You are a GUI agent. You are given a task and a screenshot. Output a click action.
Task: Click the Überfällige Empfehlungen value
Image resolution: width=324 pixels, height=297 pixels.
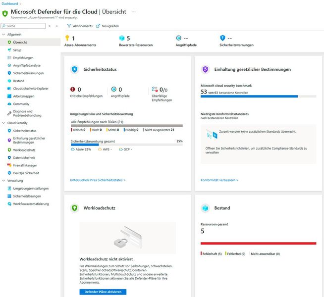[163, 90]
